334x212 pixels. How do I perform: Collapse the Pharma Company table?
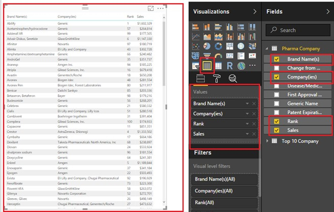(267, 49)
